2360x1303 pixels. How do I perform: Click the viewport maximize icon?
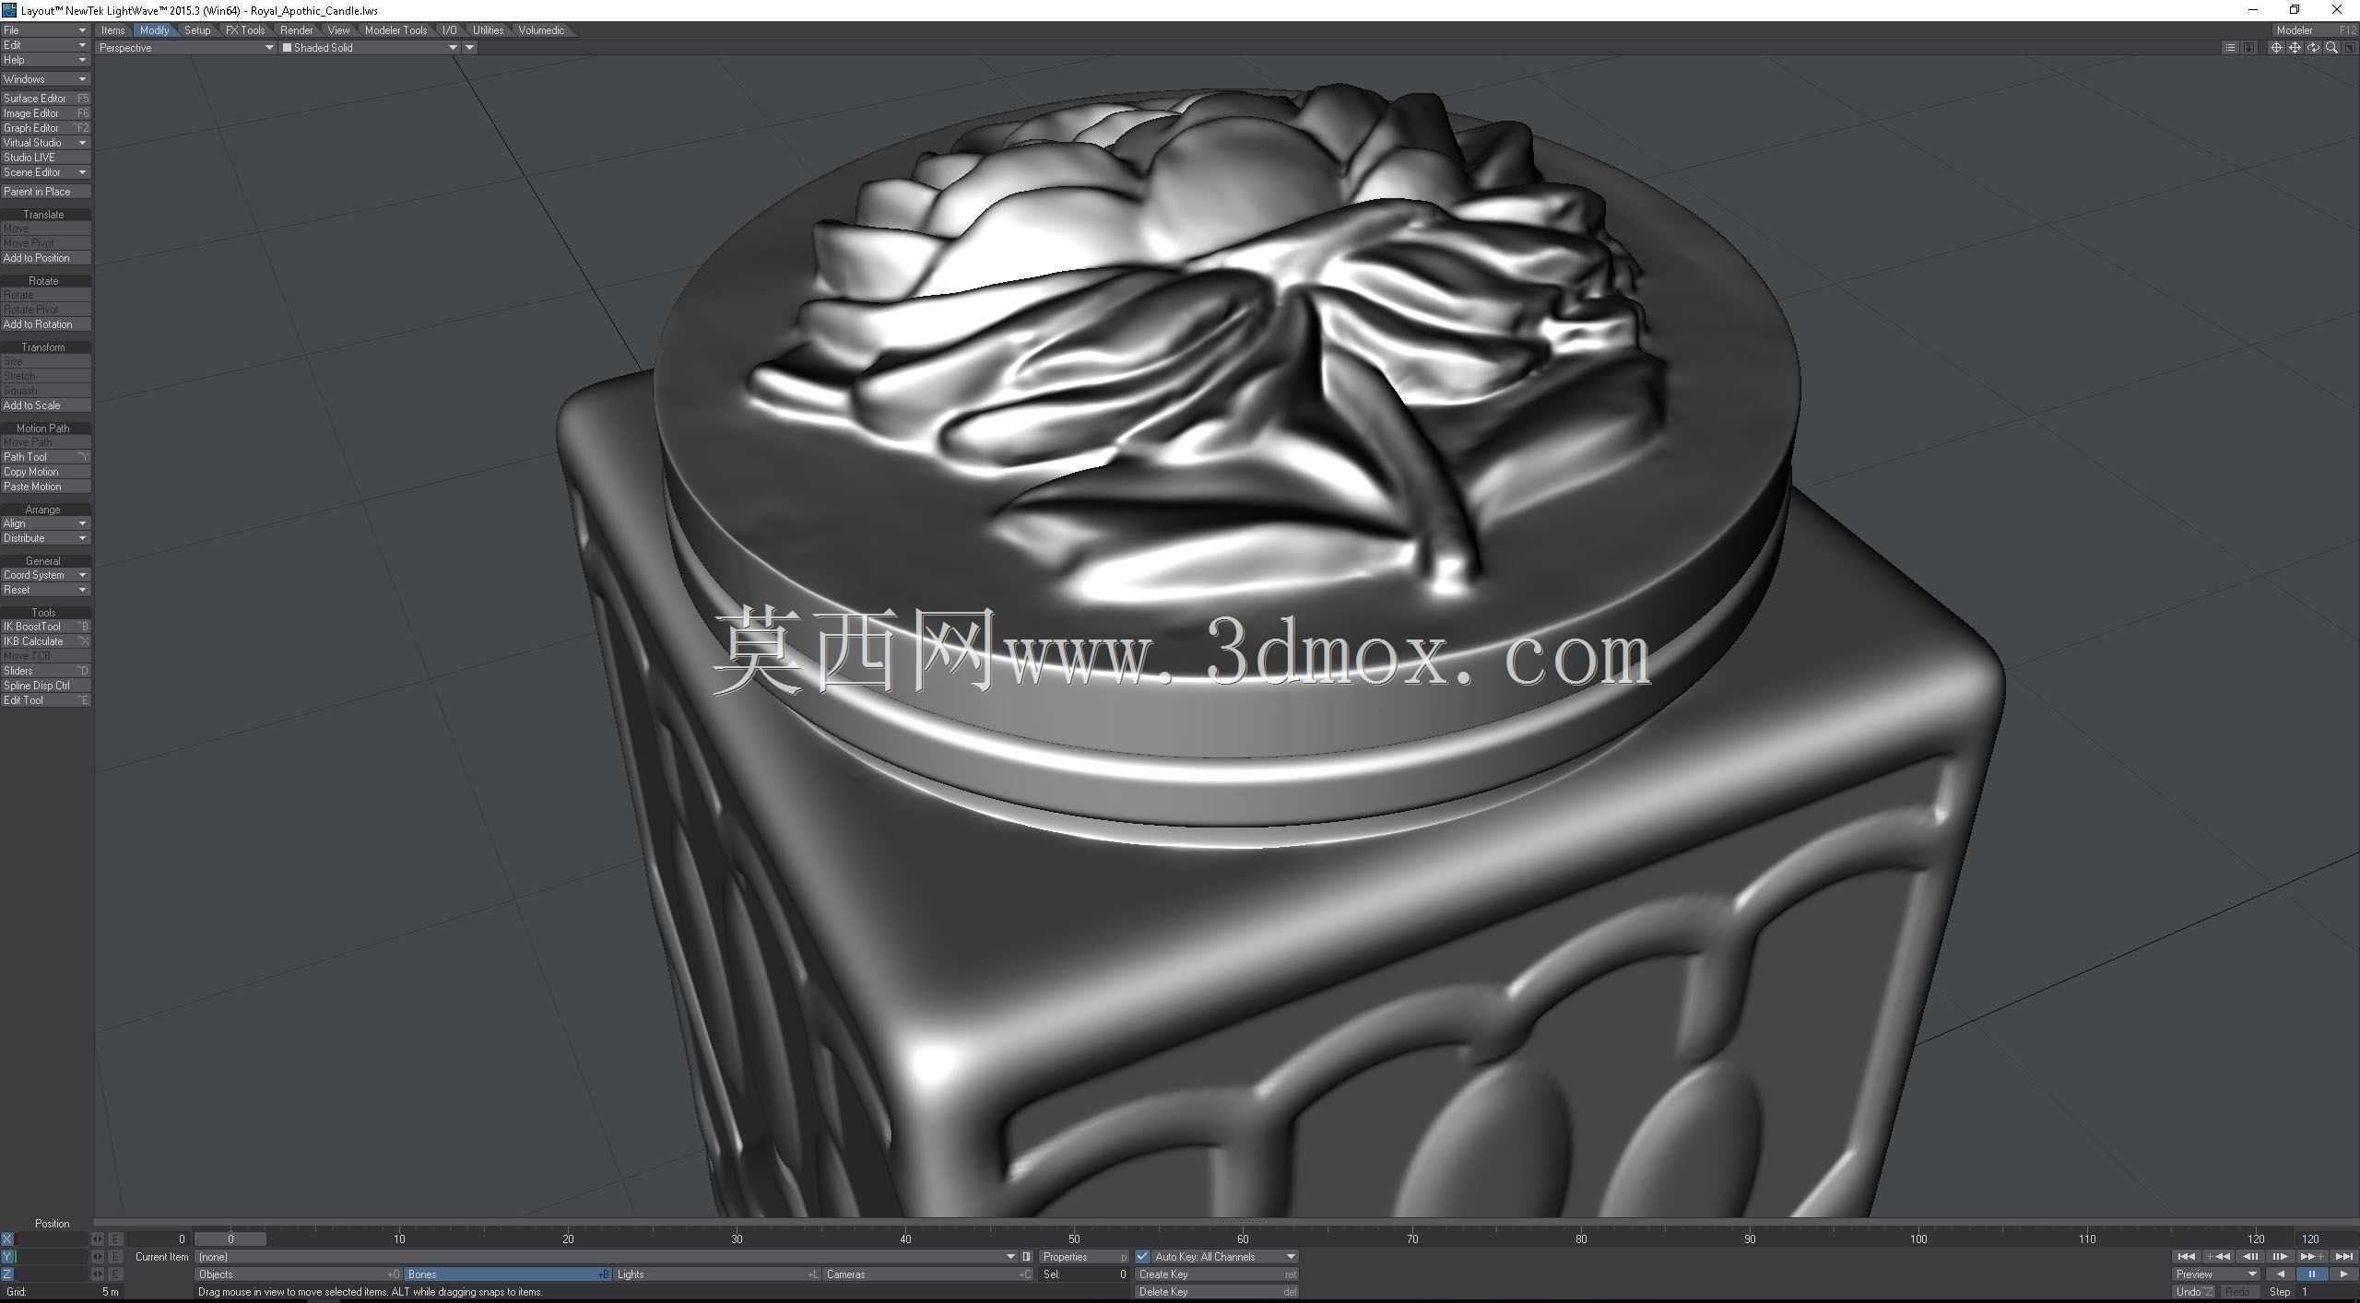coord(2350,48)
